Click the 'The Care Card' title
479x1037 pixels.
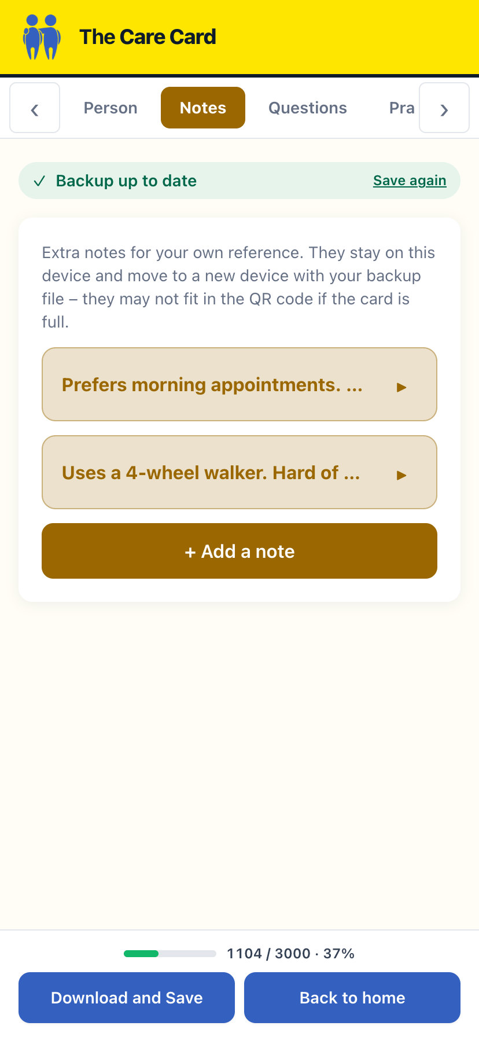click(148, 37)
